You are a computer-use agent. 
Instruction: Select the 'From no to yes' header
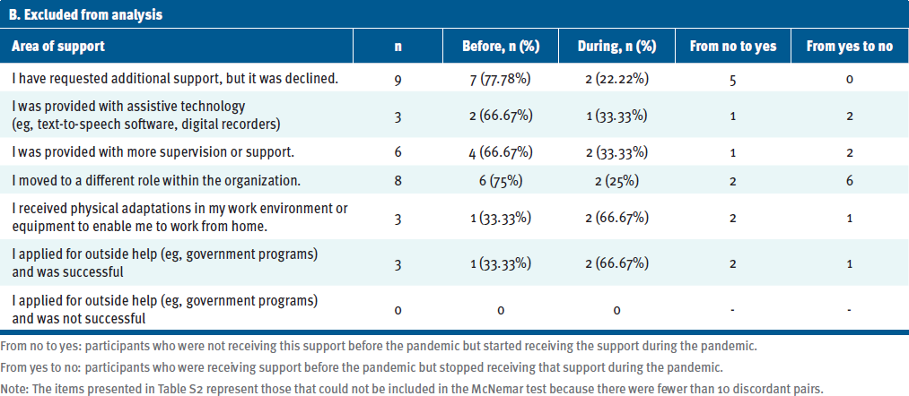[x=733, y=47]
